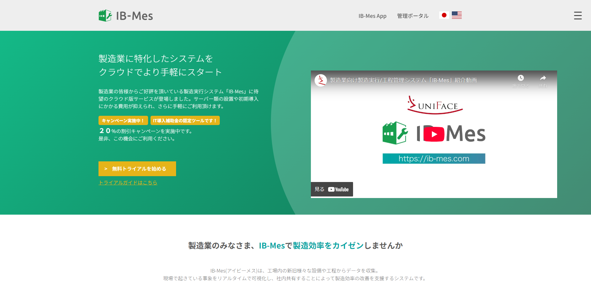Click the キャンペーン実施中！ badge
This screenshot has height=283, width=591.
click(x=123, y=120)
